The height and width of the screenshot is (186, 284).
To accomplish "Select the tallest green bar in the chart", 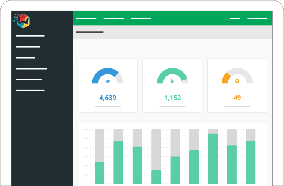I will click(x=213, y=159).
